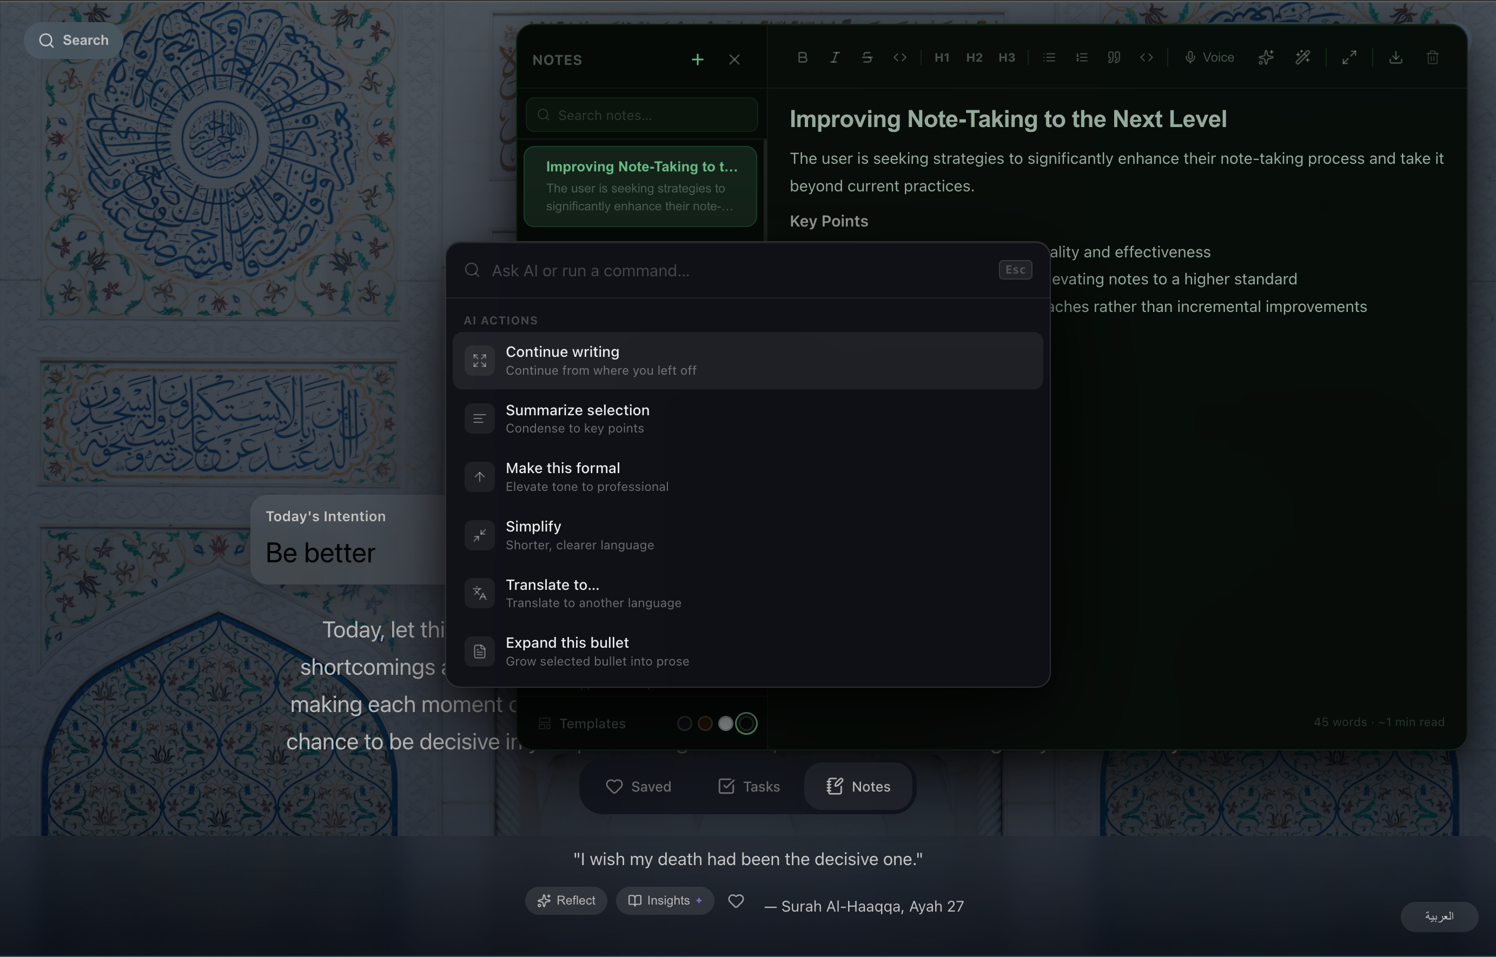The width and height of the screenshot is (1496, 957).
Task: Select Expand this bullet action
Action: pyautogui.click(x=747, y=652)
